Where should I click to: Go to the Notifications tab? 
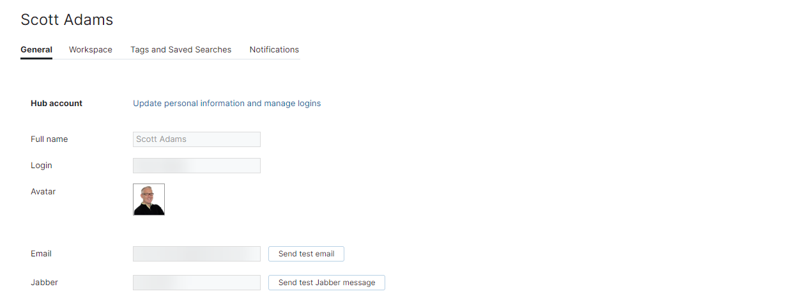pos(274,49)
